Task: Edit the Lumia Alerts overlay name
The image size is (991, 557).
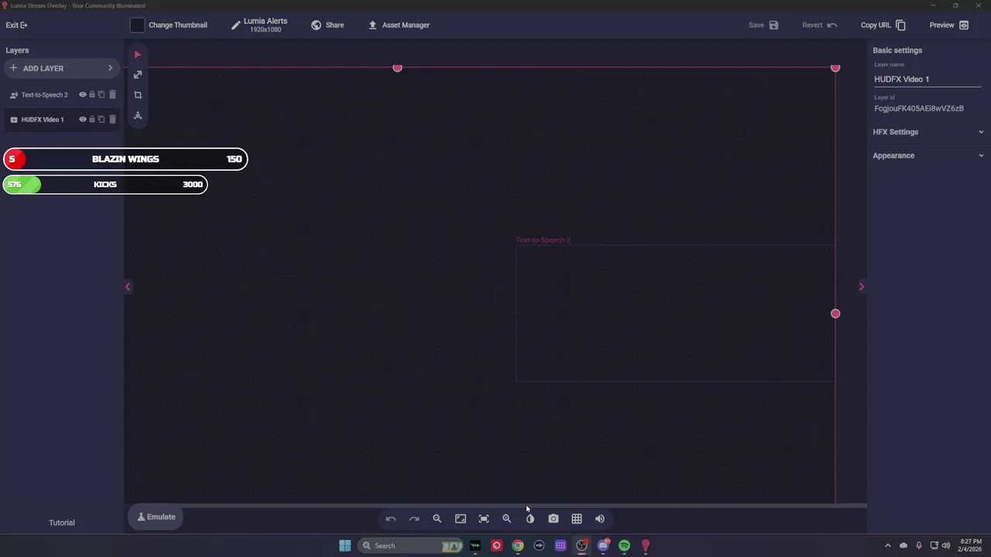Action: click(x=259, y=25)
